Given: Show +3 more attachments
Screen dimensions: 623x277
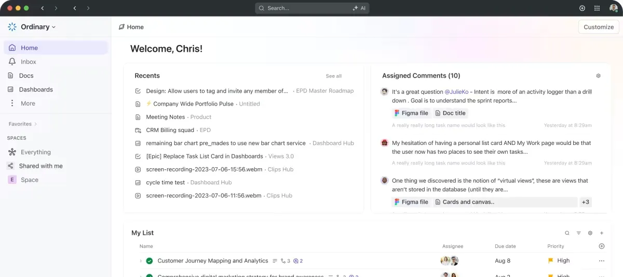Looking at the screenshot, I should pyautogui.click(x=585, y=202).
